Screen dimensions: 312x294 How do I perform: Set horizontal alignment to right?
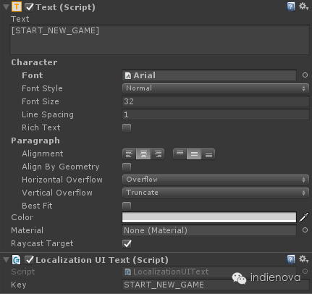pyautogui.click(x=158, y=154)
